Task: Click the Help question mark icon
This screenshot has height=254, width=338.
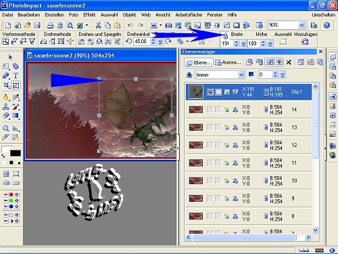Action: click(327, 25)
